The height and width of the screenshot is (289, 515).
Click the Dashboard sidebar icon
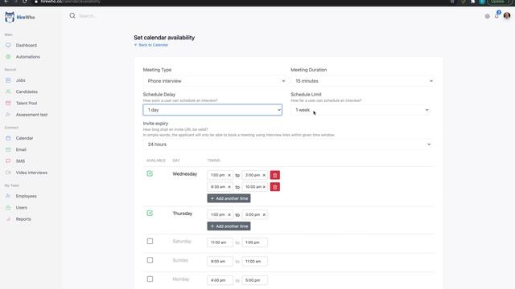pyautogui.click(x=8, y=45)
